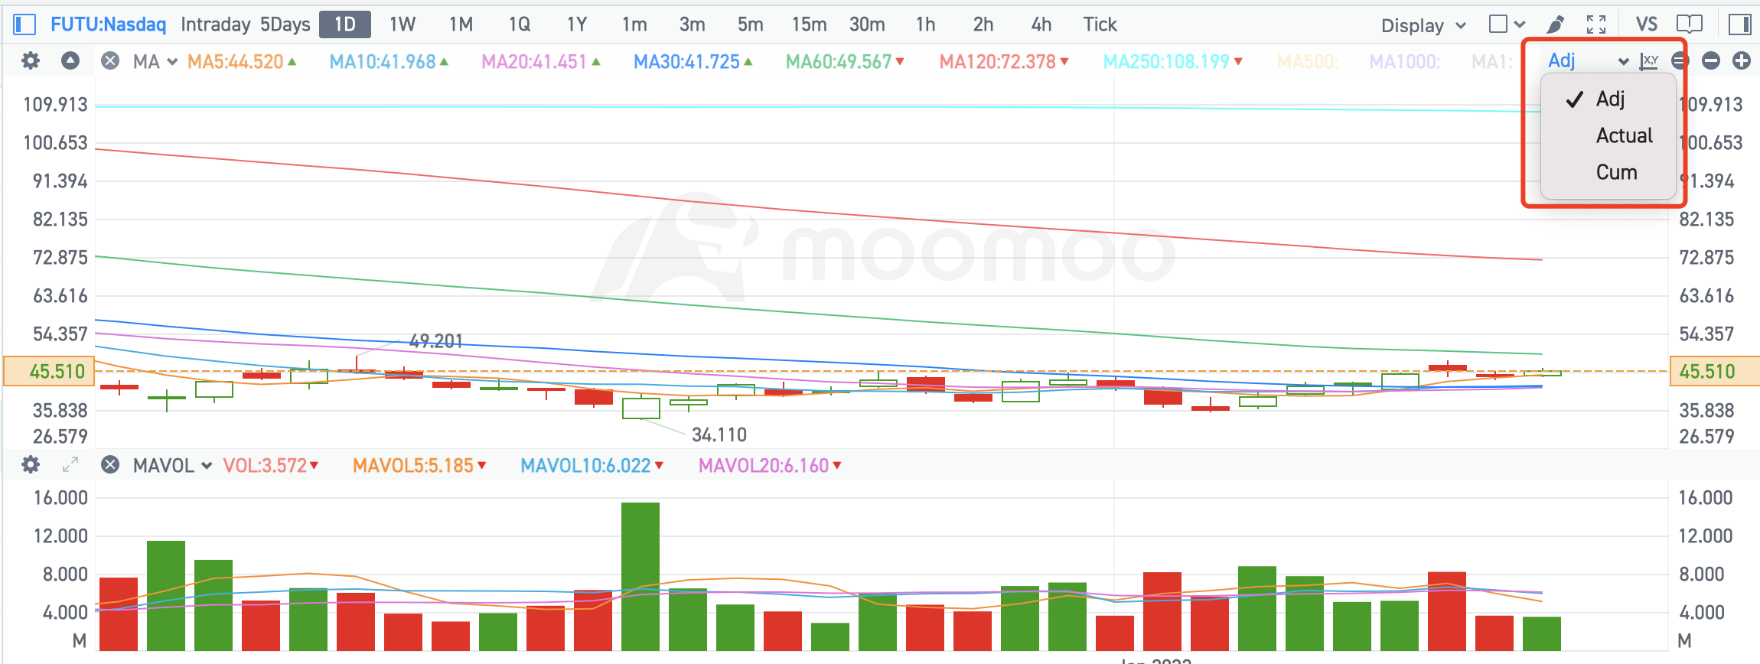The width and height of the screenshot is (1760, 664).
Task: Reset zoom with the equals circle icon
Action: click(1680, 60)
